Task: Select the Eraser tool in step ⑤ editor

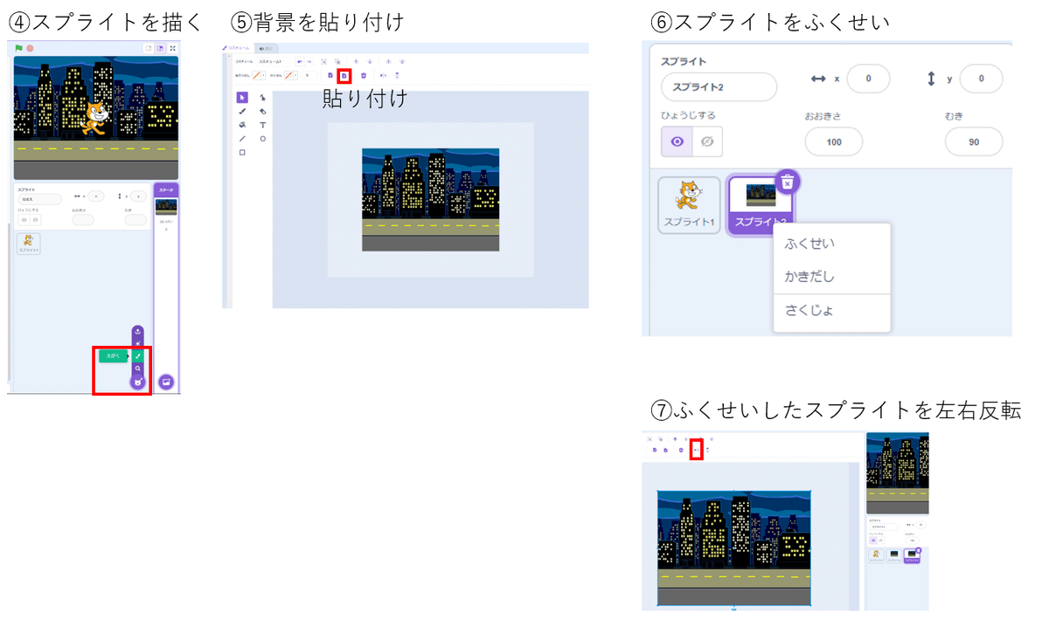Action: tap(263, 111)
